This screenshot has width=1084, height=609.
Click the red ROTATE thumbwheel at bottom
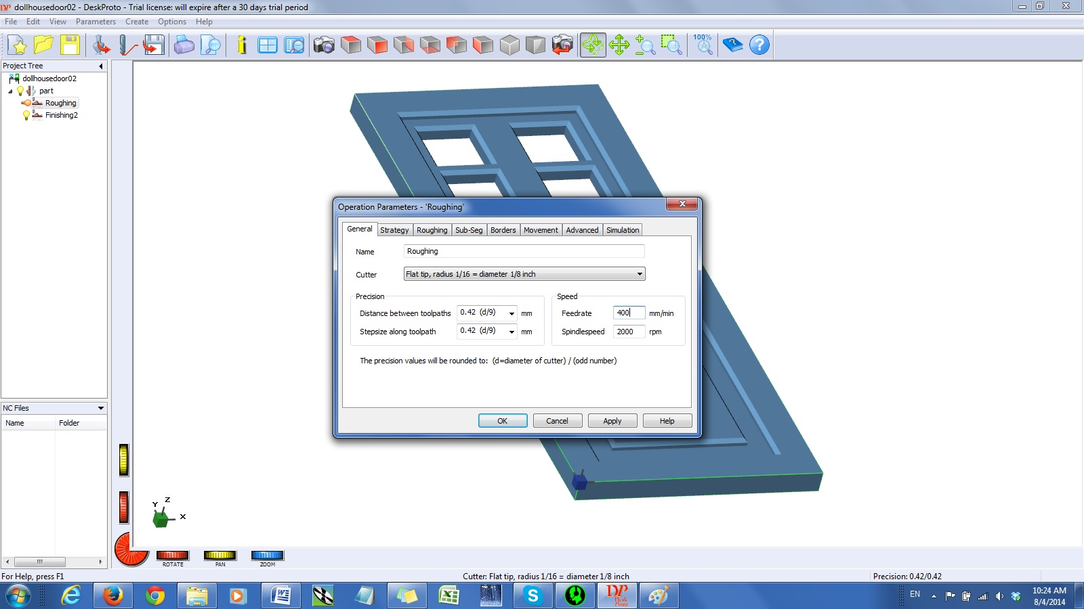click(173, 556)
